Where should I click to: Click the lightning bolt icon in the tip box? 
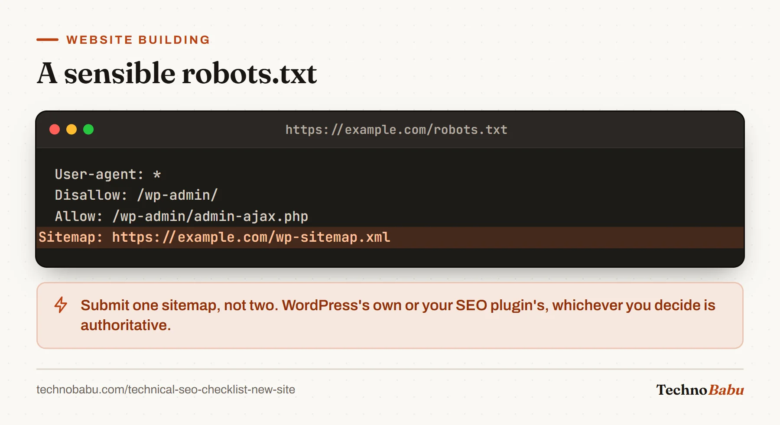click(61, 305)
